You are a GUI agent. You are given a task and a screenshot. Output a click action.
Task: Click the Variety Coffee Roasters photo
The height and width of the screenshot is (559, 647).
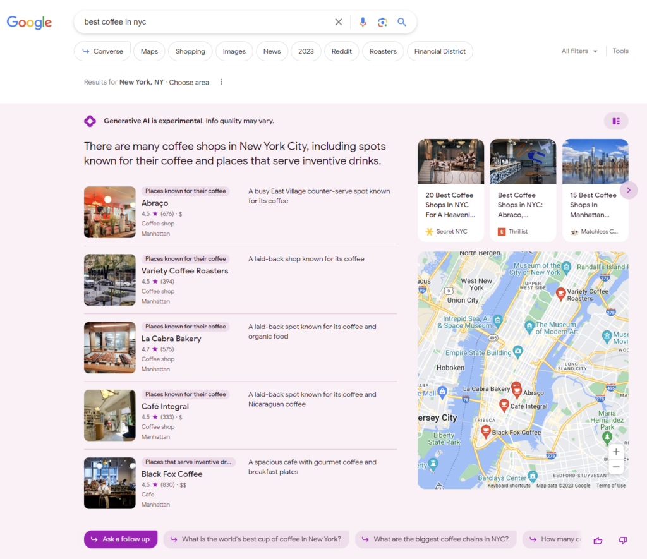tap(110, 280)
